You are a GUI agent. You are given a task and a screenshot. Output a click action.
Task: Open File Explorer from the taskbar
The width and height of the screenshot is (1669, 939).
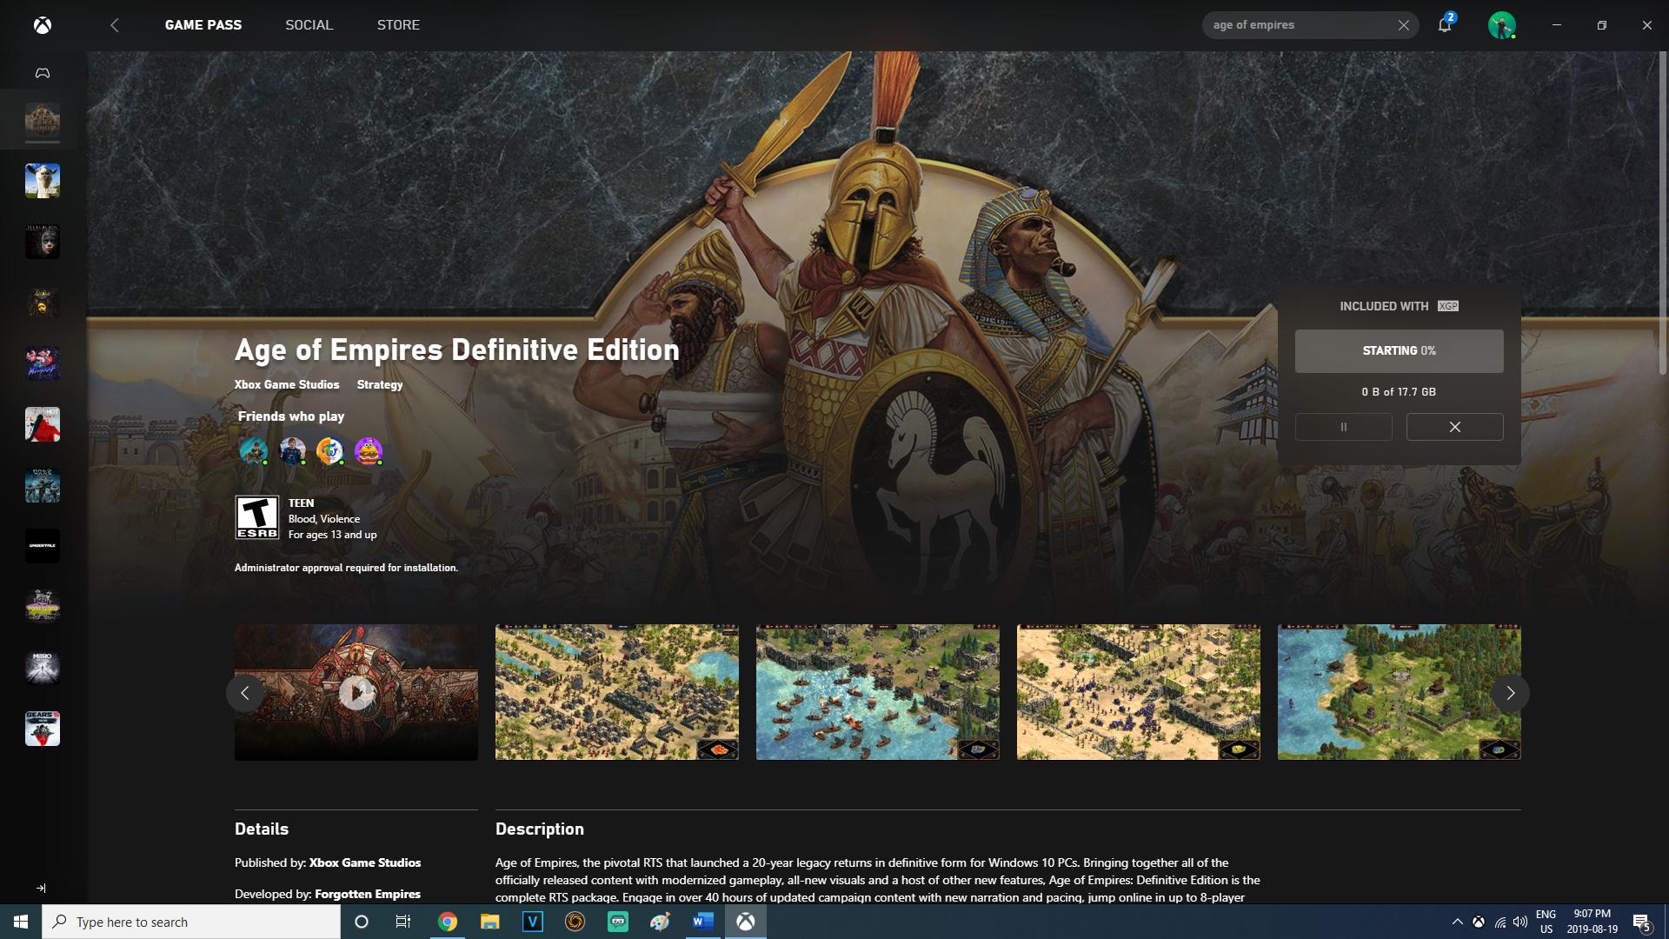coord(489,922)
